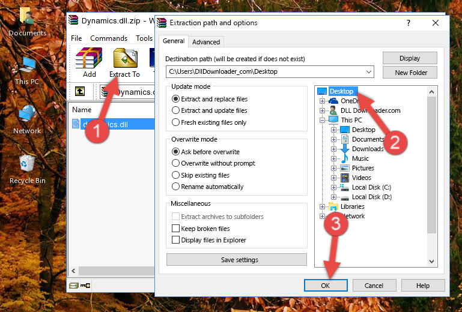Open Network desktop icon
462x312 pixels.
(27, 119)
